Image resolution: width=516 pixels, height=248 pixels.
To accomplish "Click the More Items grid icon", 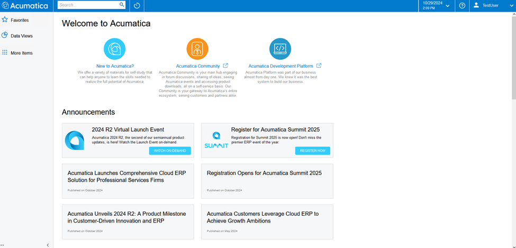I will click(5, 52).
